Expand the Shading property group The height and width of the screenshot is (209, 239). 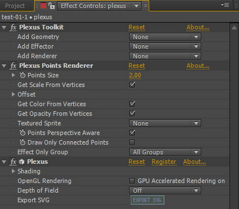14,171
